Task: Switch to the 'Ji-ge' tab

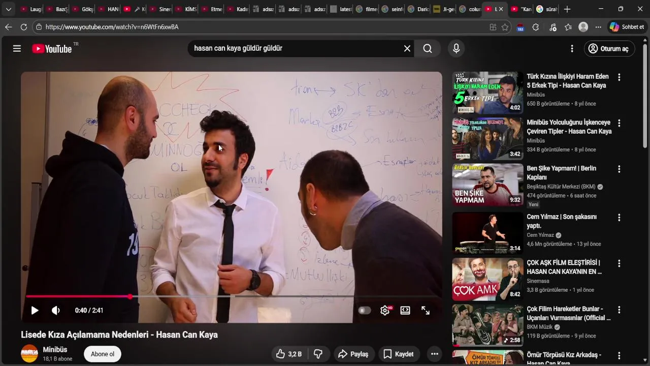Action: click(444, 9)
